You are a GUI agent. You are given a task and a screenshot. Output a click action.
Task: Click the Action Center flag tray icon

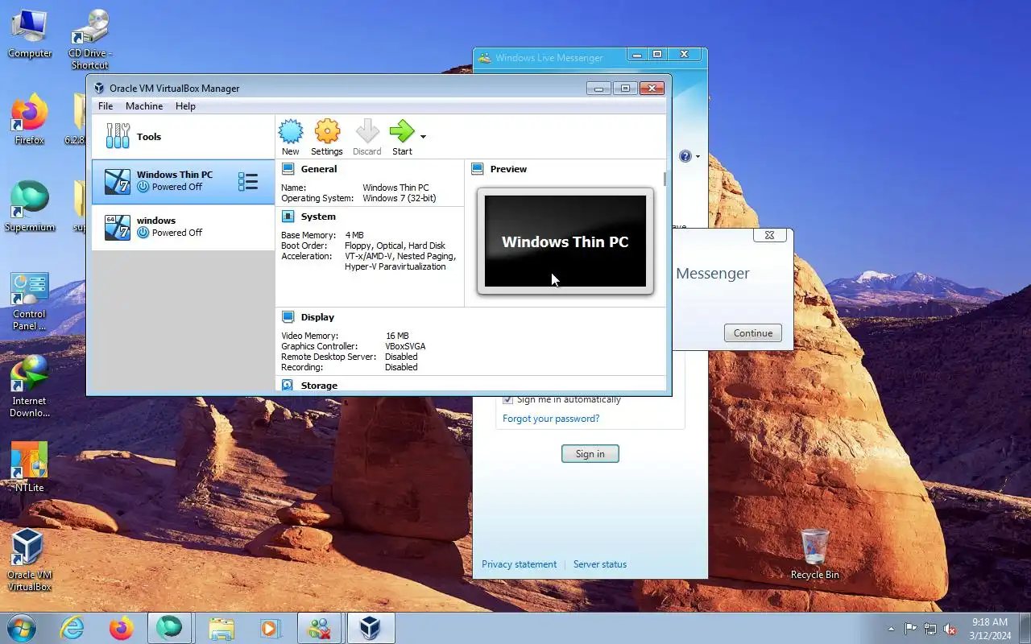click(x=910, y=629)
